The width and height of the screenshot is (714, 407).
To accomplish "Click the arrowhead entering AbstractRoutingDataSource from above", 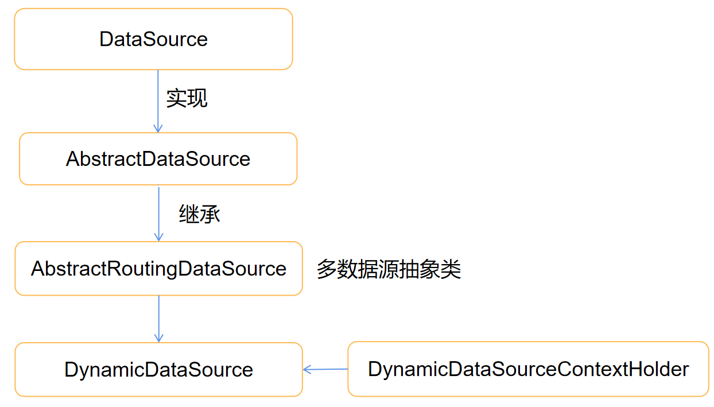I will pos(158,237).
